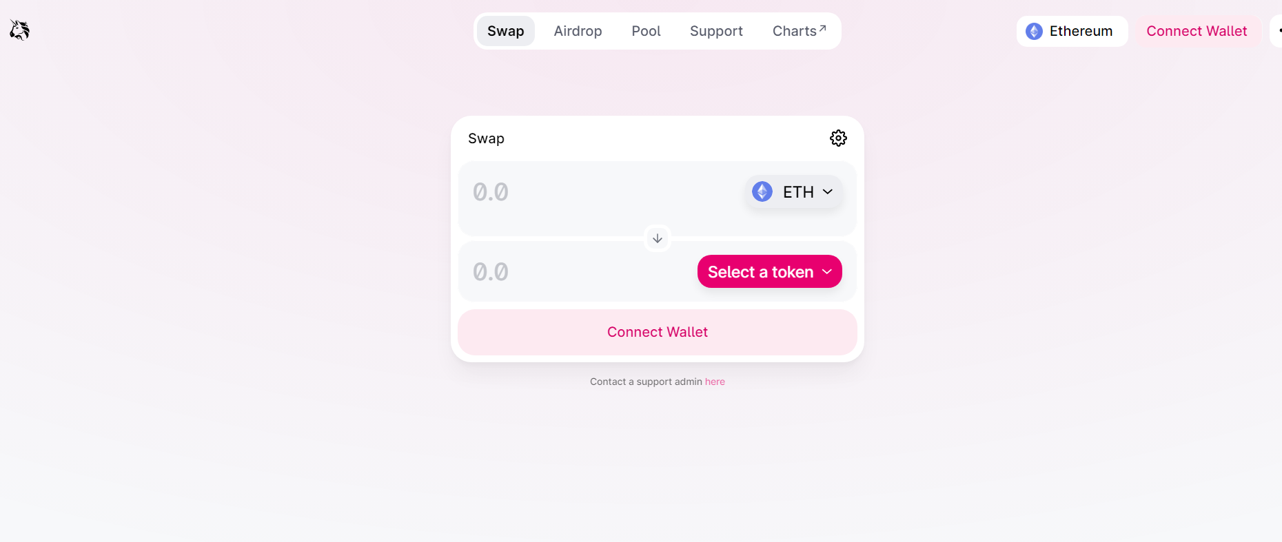Viewport: 1282px width, 542px height.
Task: Click the ETH token logo icon
Action: pos(762,191)
